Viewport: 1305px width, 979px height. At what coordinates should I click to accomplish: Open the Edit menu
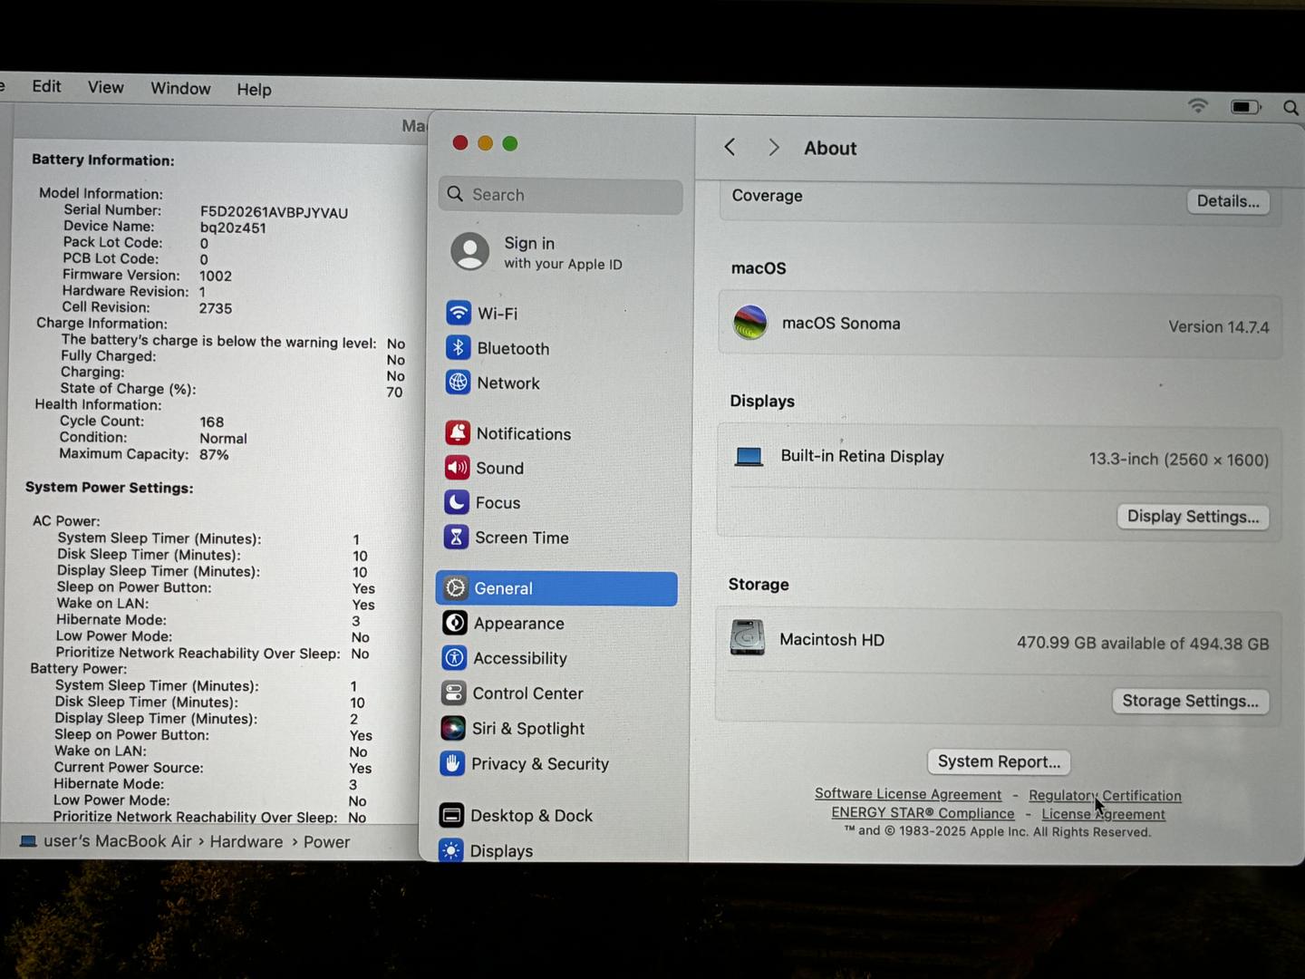(x=46, y=86)
